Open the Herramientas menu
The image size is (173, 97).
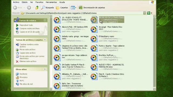click(x=51, y=2)
